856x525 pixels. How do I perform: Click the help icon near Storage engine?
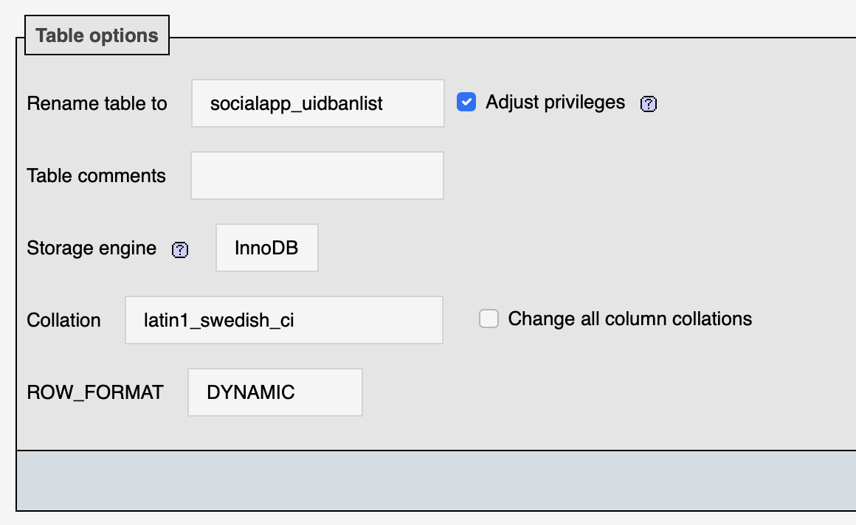(179, 251)
